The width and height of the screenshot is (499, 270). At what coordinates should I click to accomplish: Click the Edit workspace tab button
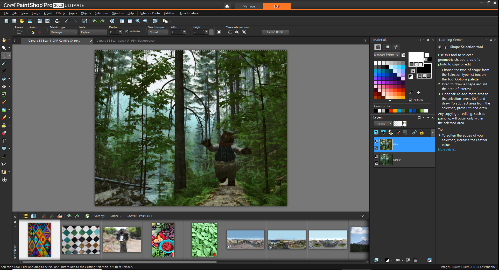[277, 6]
